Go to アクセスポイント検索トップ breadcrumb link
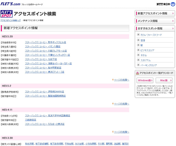The image size is (176, 146). pos(11,20)
